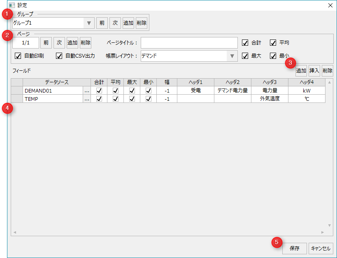Disable the 自動CSV出力 checkbox

coord(59,56)
